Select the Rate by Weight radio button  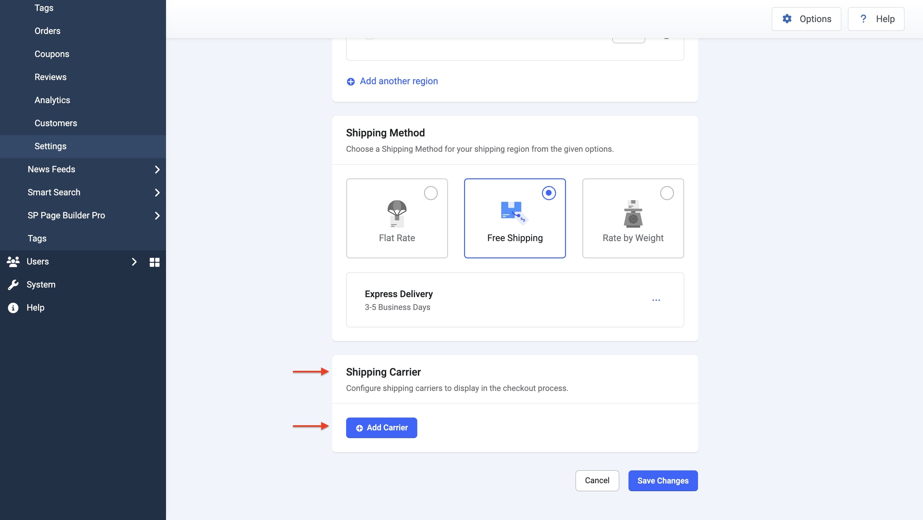[x=667, y=193]
